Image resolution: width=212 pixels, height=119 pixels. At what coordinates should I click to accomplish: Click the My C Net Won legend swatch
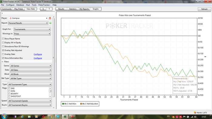point(63,104)
